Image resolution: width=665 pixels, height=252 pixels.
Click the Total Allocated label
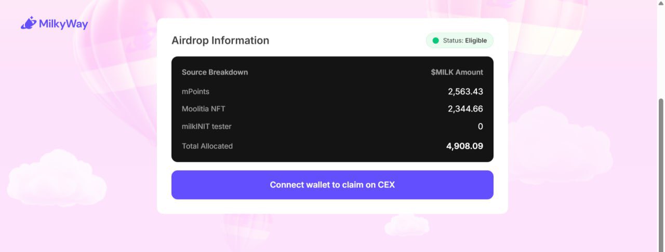207,146
